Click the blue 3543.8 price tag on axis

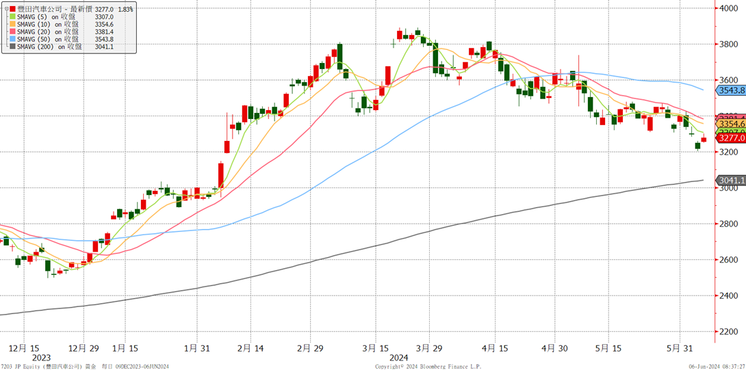pos(730,90)
